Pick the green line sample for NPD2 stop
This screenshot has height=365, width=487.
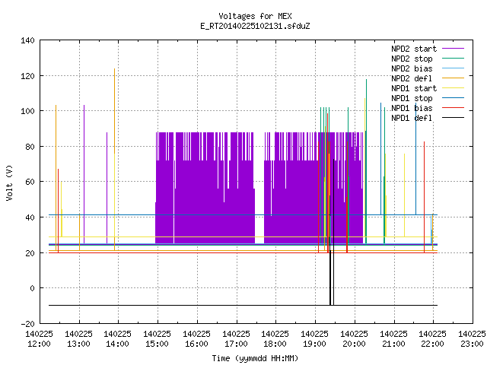453,58
